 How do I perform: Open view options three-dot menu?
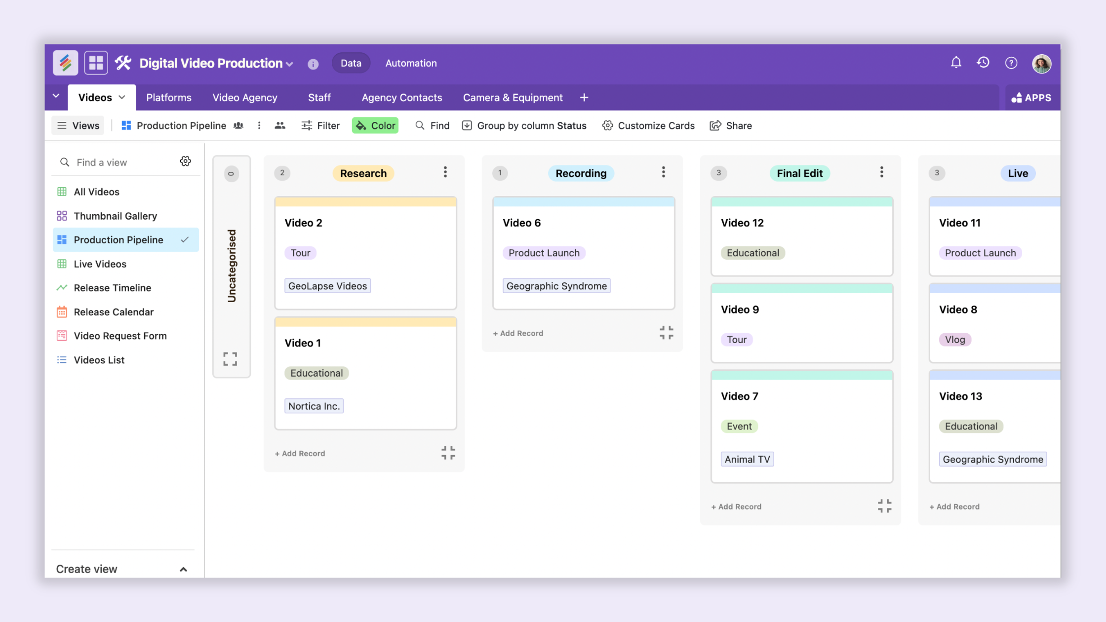pyautogui.click(x=259, y=126)
